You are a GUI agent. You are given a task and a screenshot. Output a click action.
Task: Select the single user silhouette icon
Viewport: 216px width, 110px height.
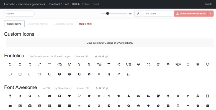129,96
